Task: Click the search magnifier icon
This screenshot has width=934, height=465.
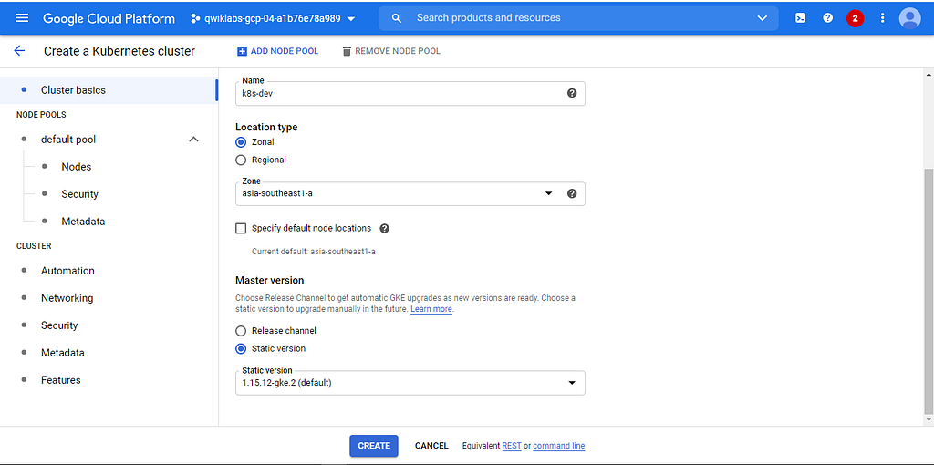Action: (397, 18)
